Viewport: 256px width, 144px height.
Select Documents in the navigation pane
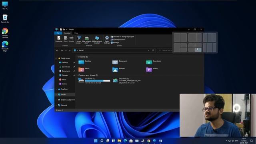click(x=66, y=71)
